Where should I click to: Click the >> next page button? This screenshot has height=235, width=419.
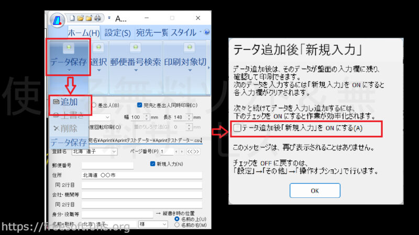[x=195, y=151]
